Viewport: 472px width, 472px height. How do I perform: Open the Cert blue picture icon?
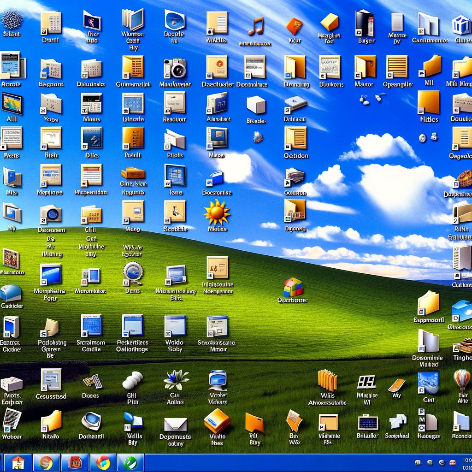pyautogui.click(x=428, y=383)
